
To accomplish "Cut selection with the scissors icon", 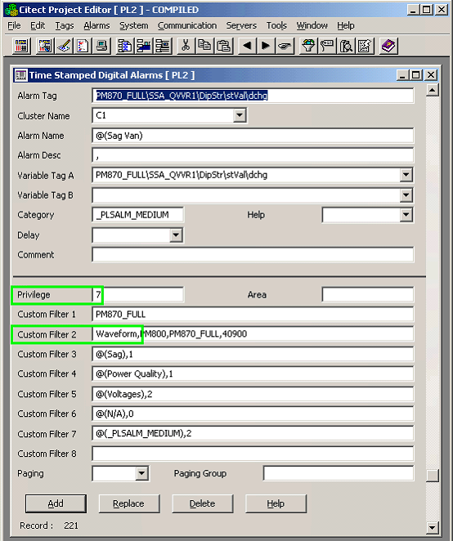I will pyautogui.click(x=186, y=46).
